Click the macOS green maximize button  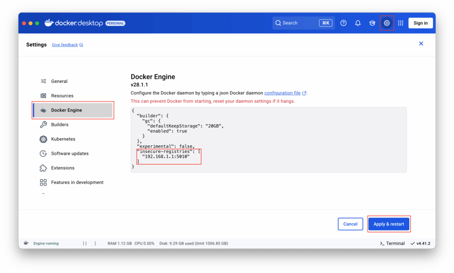pyautogui.click(x=37, y=23)
